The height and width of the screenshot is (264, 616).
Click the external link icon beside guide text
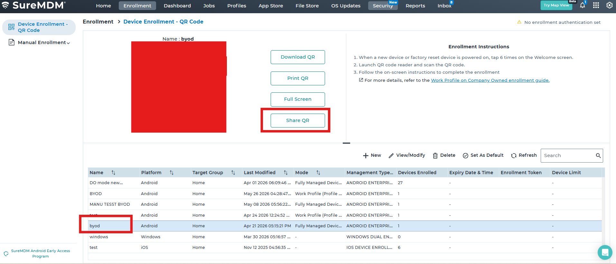361,80
